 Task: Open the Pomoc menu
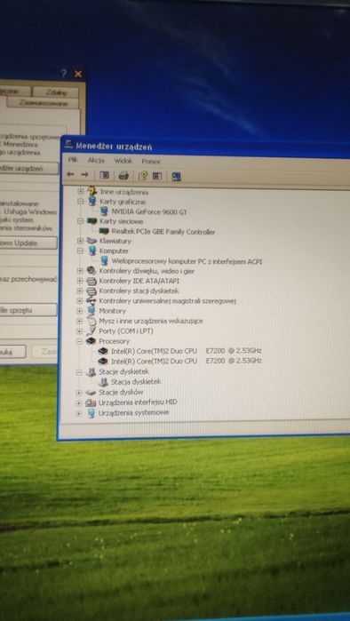coord(151,161)
